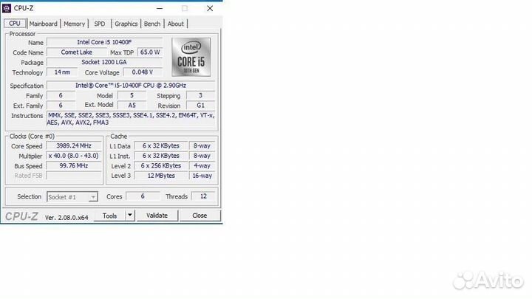Go to the Graphics tab
Image resolution: width=532 pixels, height=299 pixels.
pos(126,24)
